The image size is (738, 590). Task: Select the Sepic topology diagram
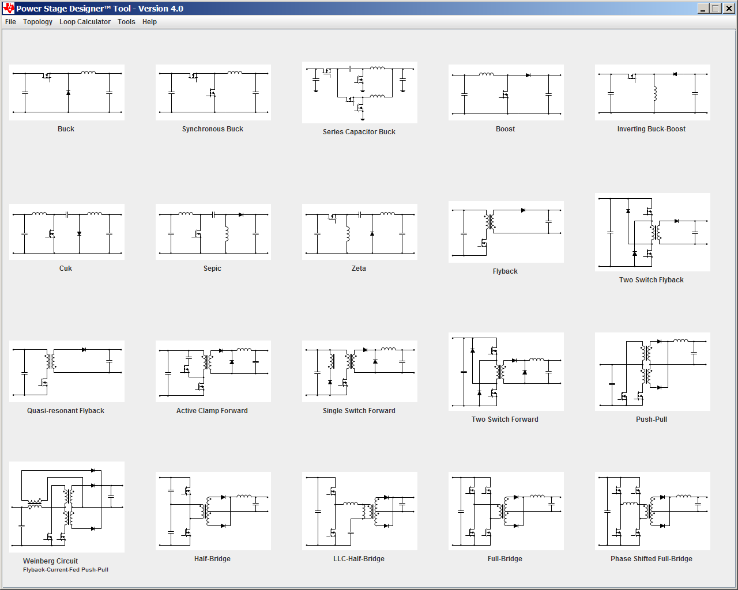point(213,232)
